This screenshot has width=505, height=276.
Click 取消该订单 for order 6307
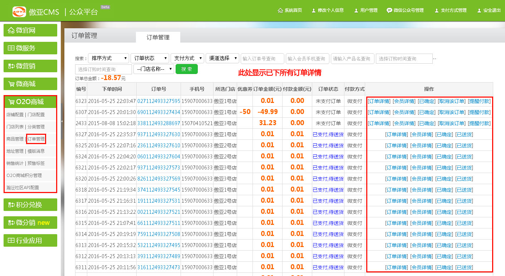click(452, 112)
